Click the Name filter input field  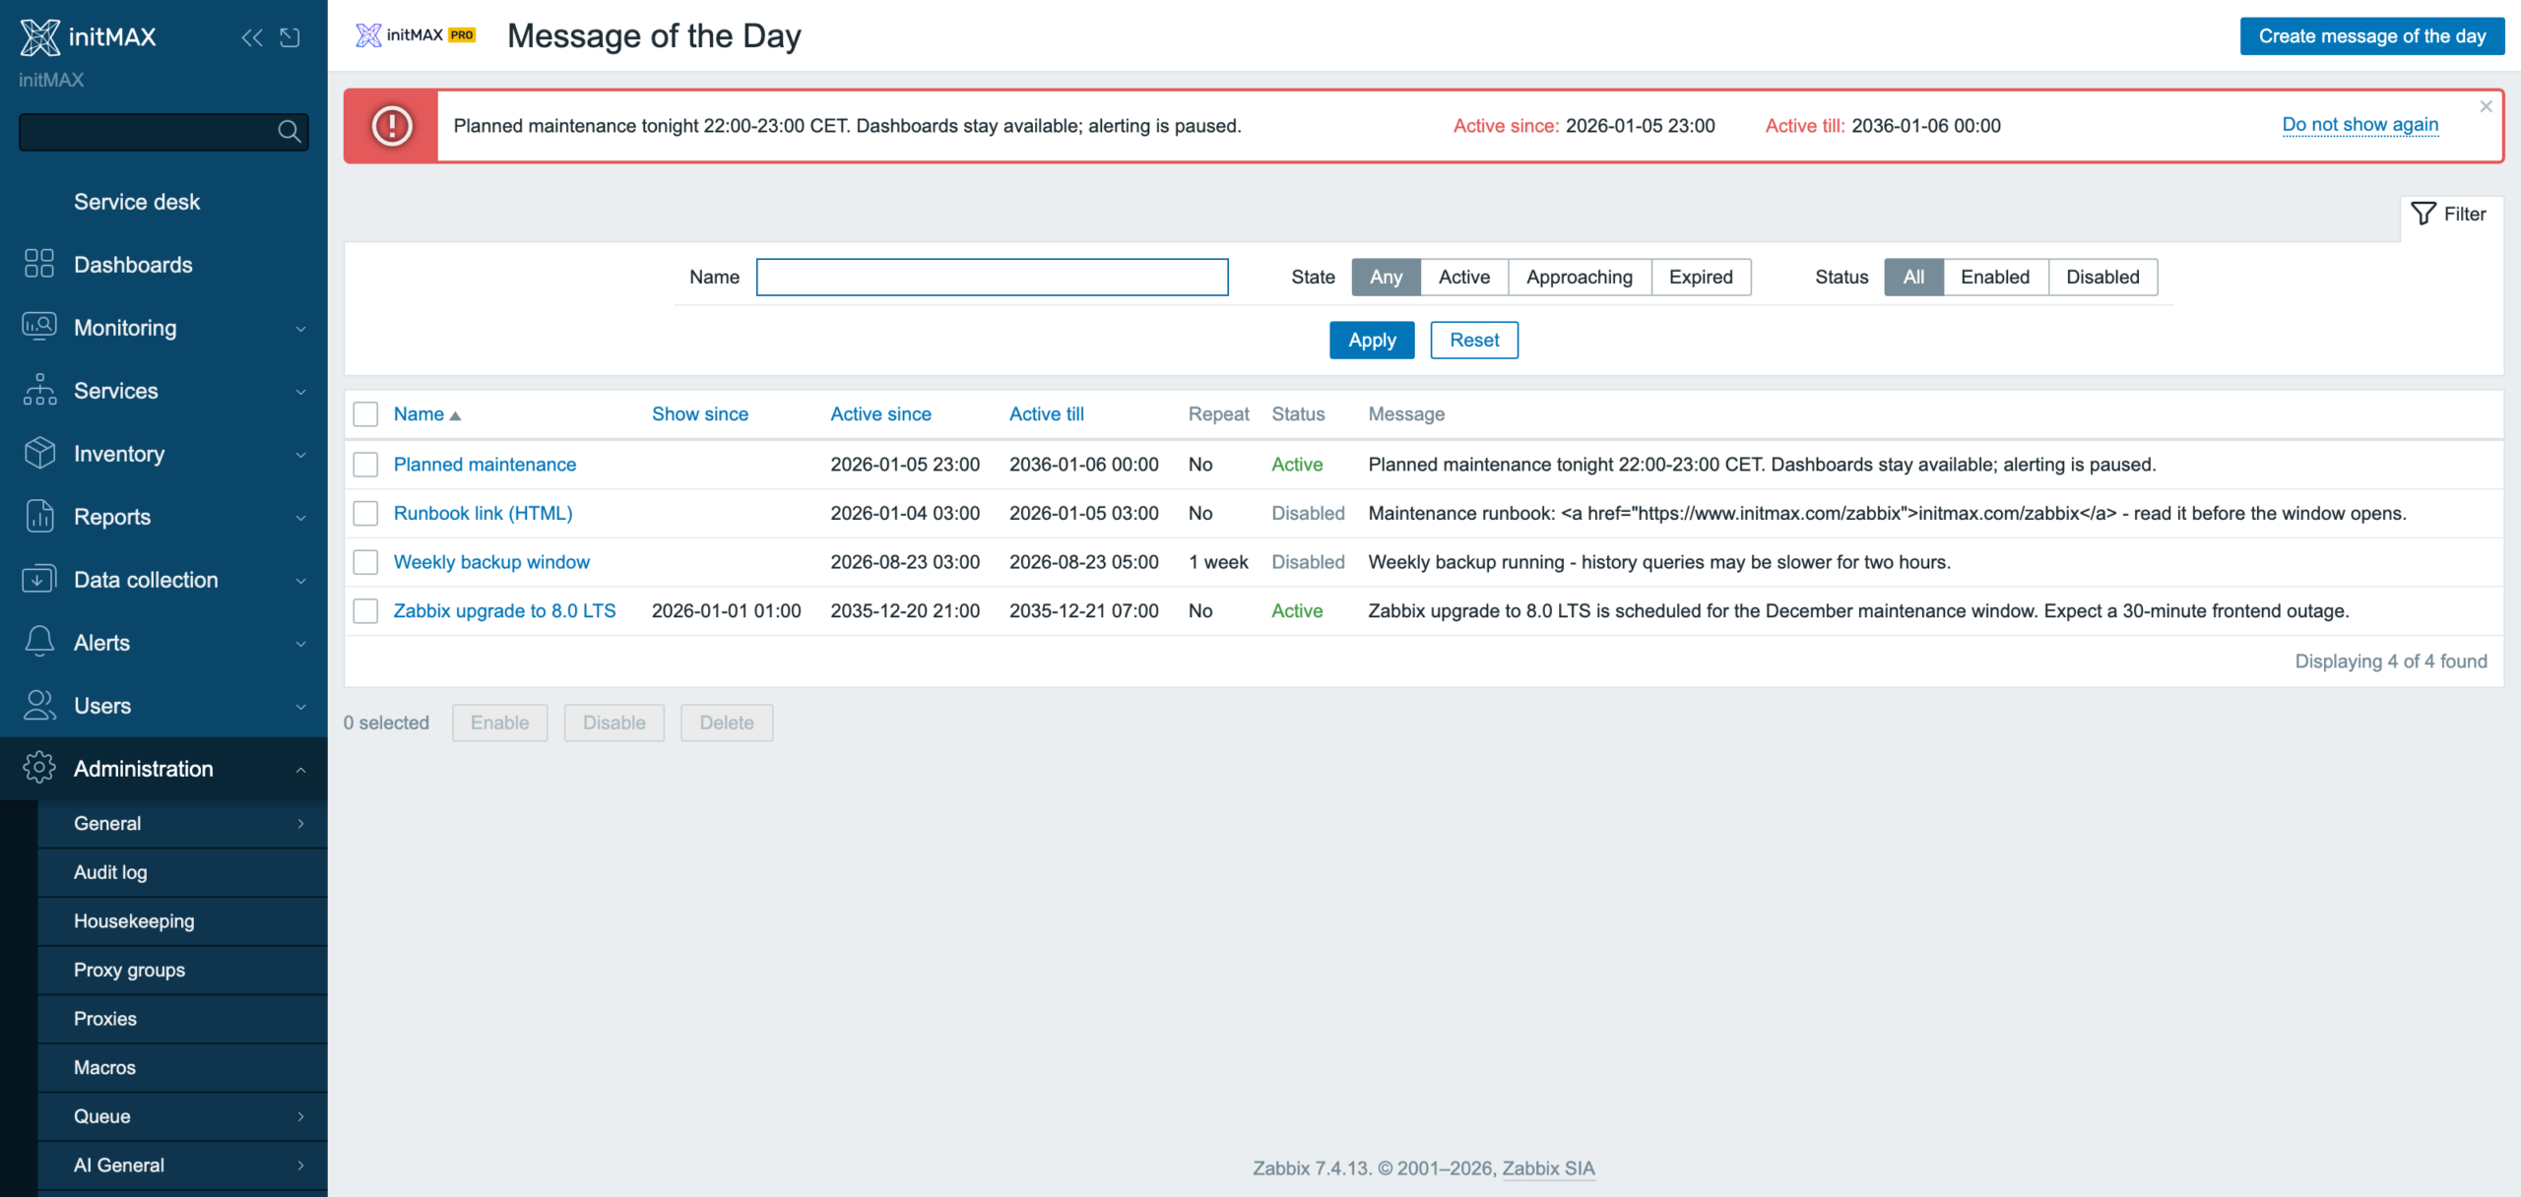(992, 278)
